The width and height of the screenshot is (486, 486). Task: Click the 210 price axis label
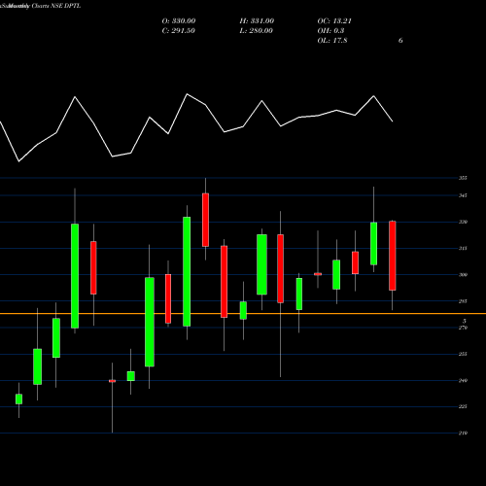point(463,433)
